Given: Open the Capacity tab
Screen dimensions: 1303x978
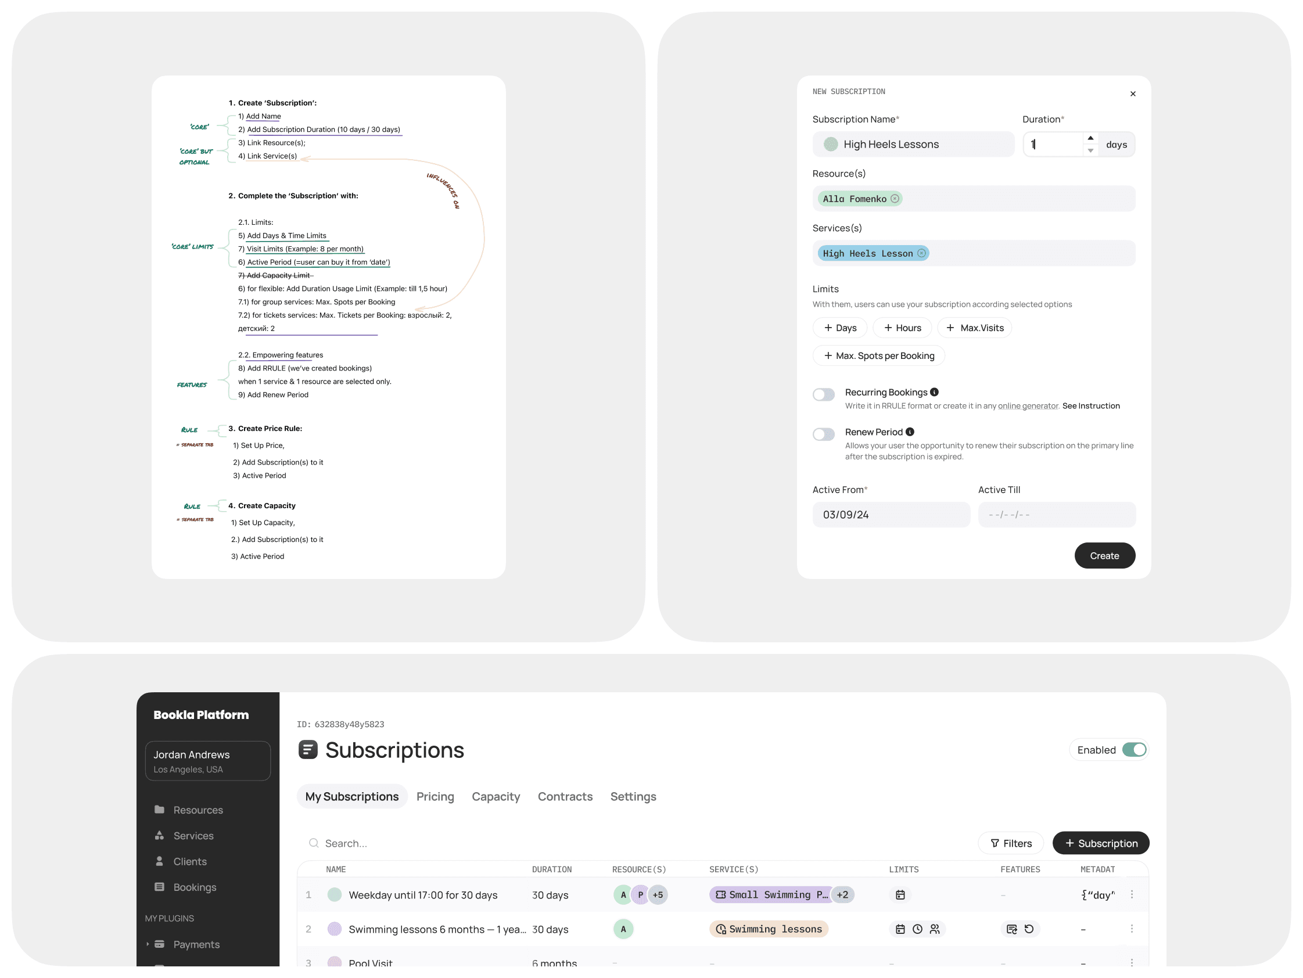Looking at the screenshot, I should point(496,796).
